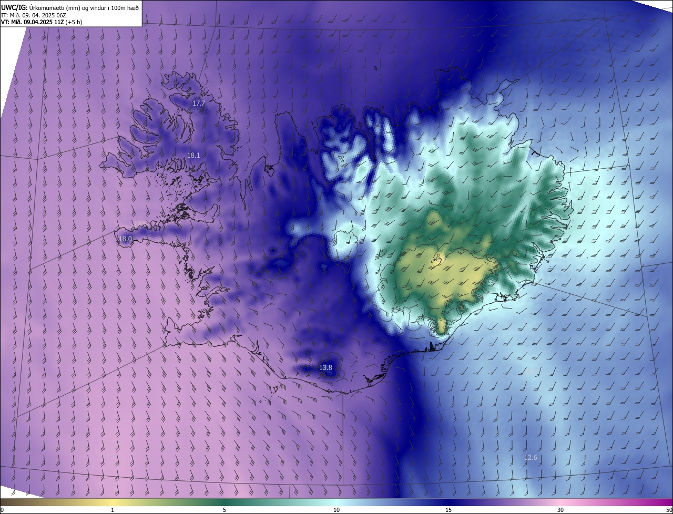Click the 13.8 value label on map
This screenshot has height=514, width=673.
click(x=325, y=367)
